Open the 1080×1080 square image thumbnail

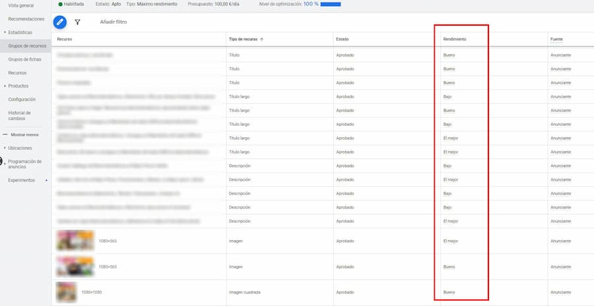click(66, 291)
